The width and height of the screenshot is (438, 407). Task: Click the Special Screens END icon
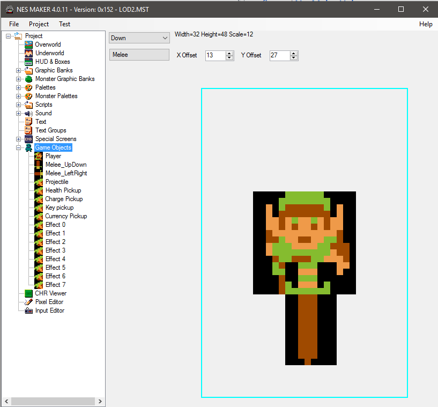[28, 139]
